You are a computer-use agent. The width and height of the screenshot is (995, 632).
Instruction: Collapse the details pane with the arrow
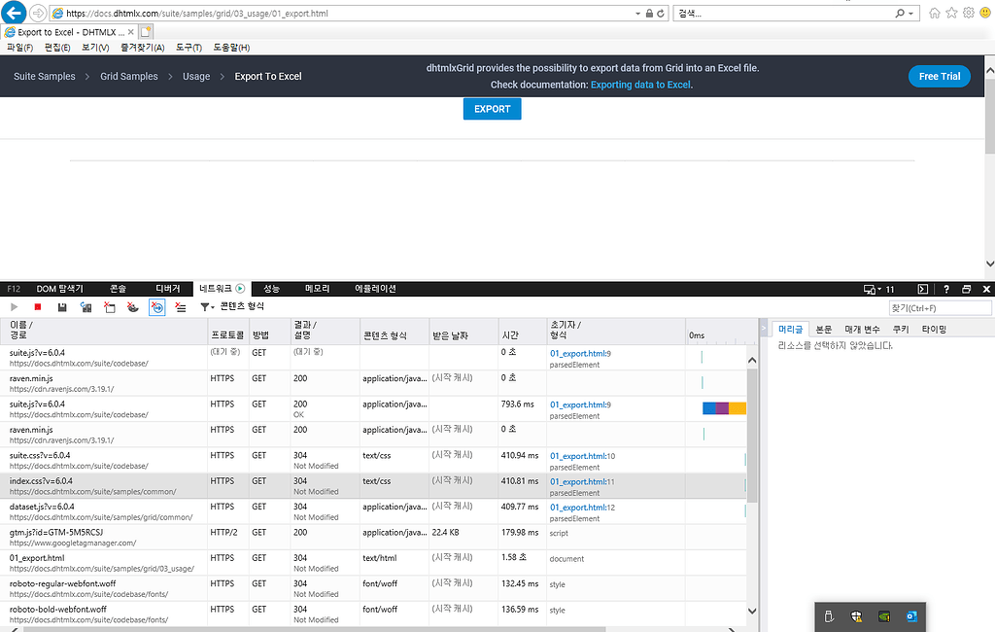click(764, 329)
